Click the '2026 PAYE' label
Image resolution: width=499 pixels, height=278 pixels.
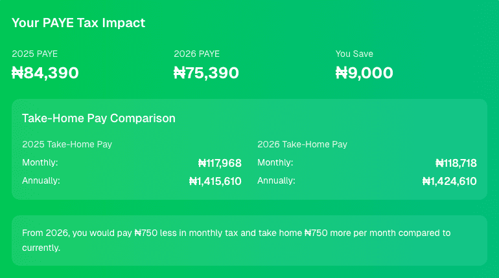[x=196, y=54]
